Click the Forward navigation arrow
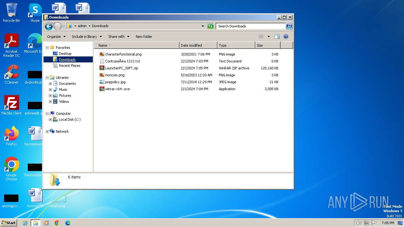The image size is (404, 227). (x=57, y=26)
